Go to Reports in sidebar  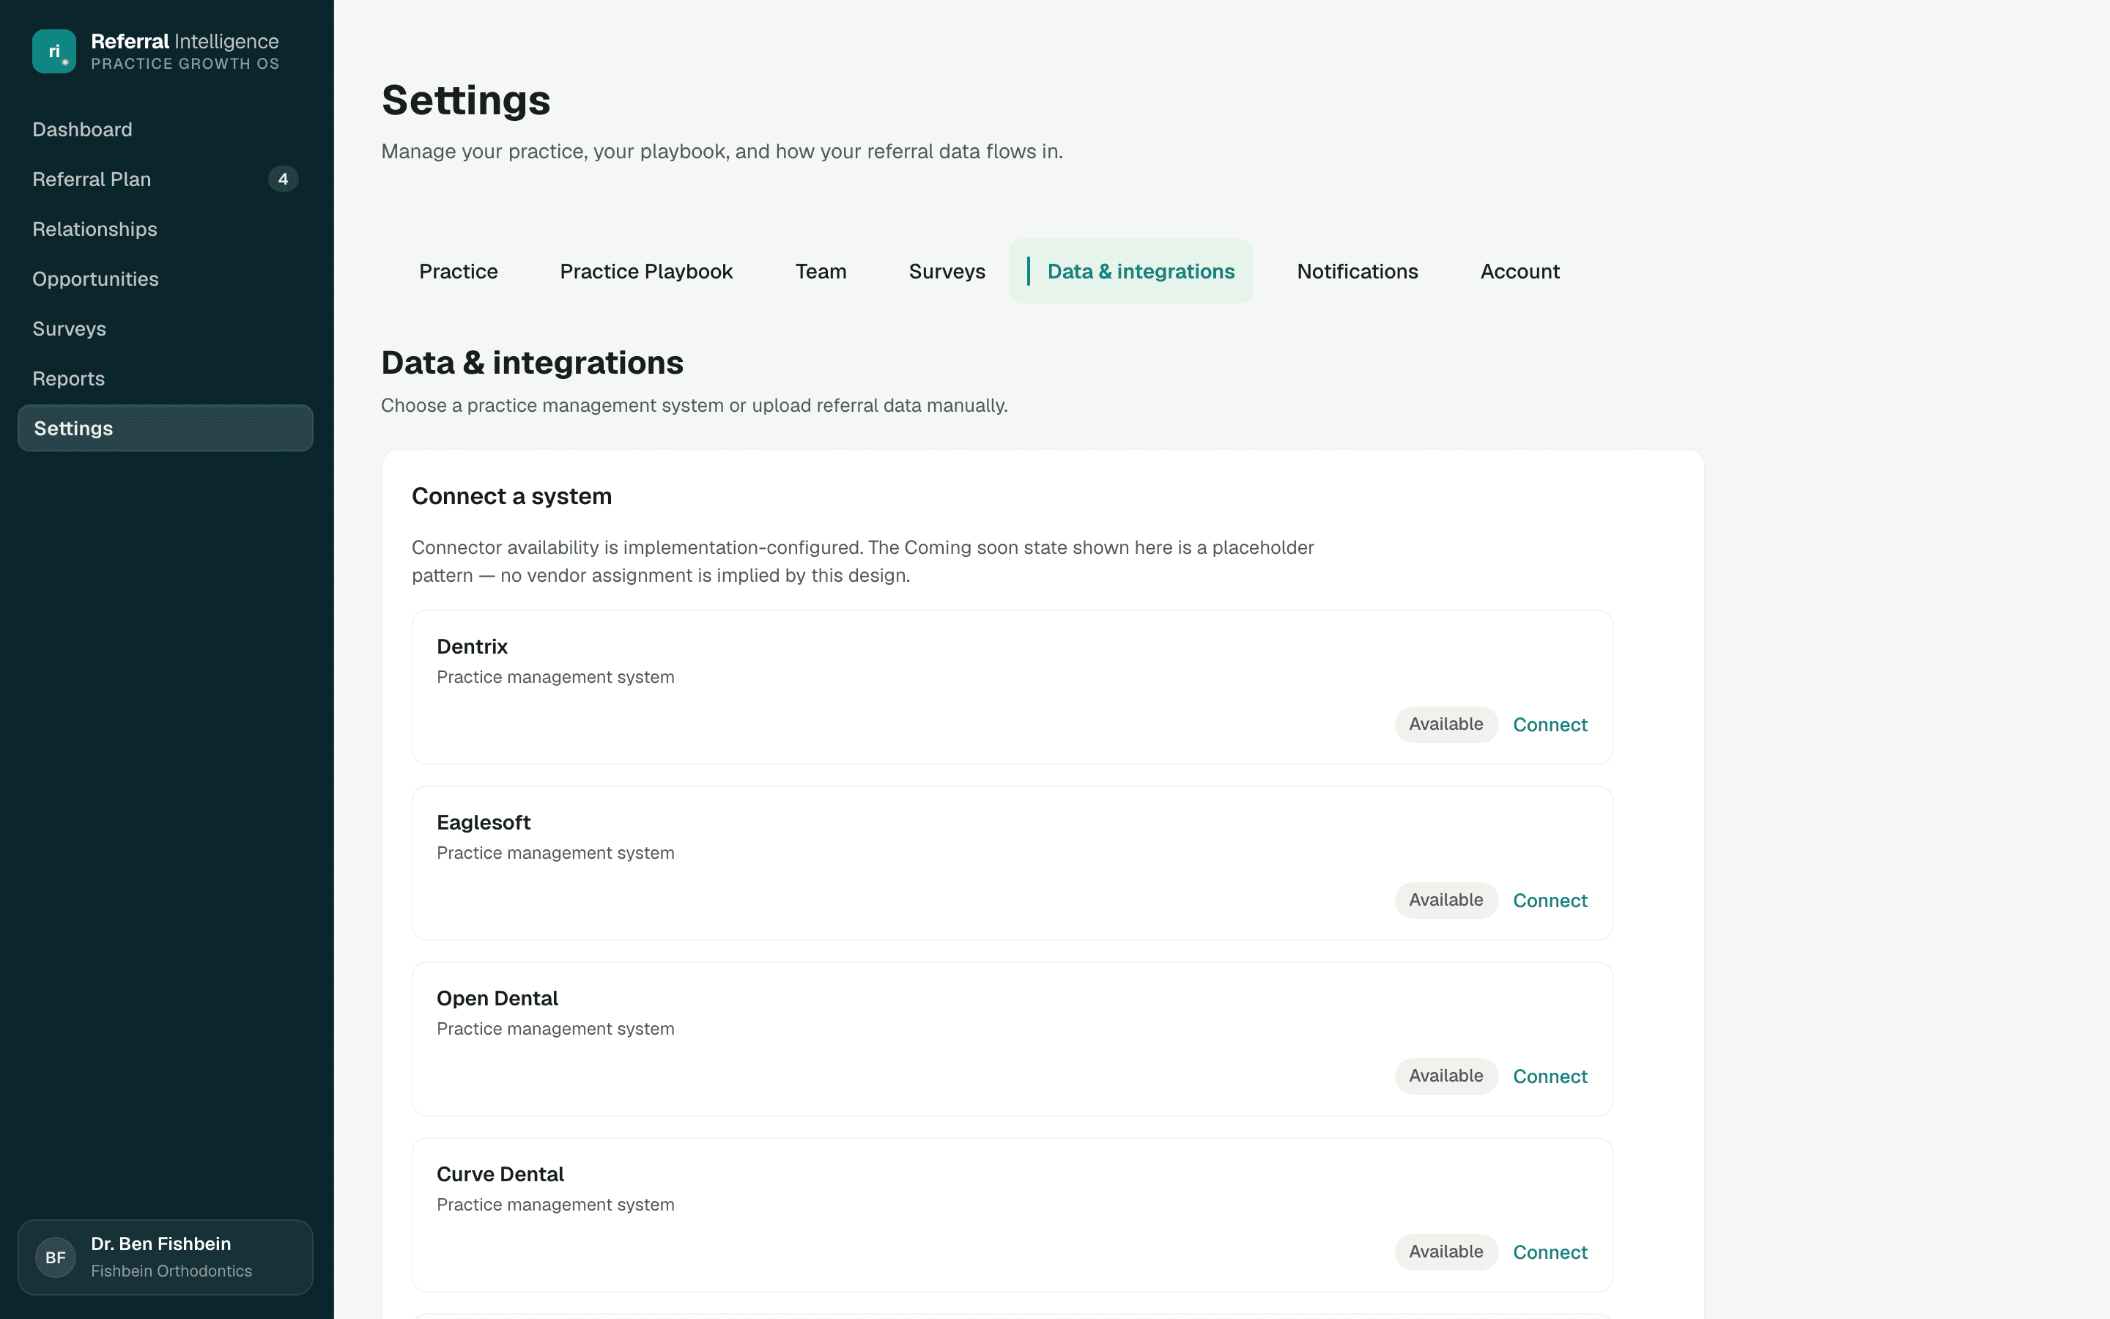pyautogui.click(x=68, y=377)
